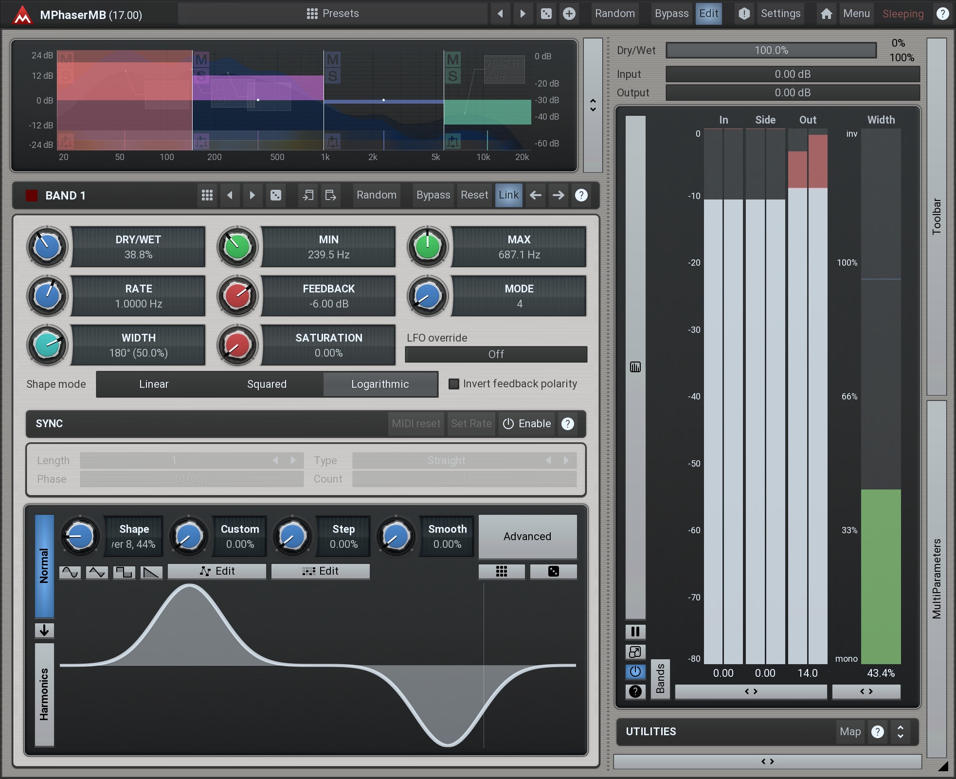
Task: Expand the spectrum graph with the up-down chevron
Action: pos(593,105)
